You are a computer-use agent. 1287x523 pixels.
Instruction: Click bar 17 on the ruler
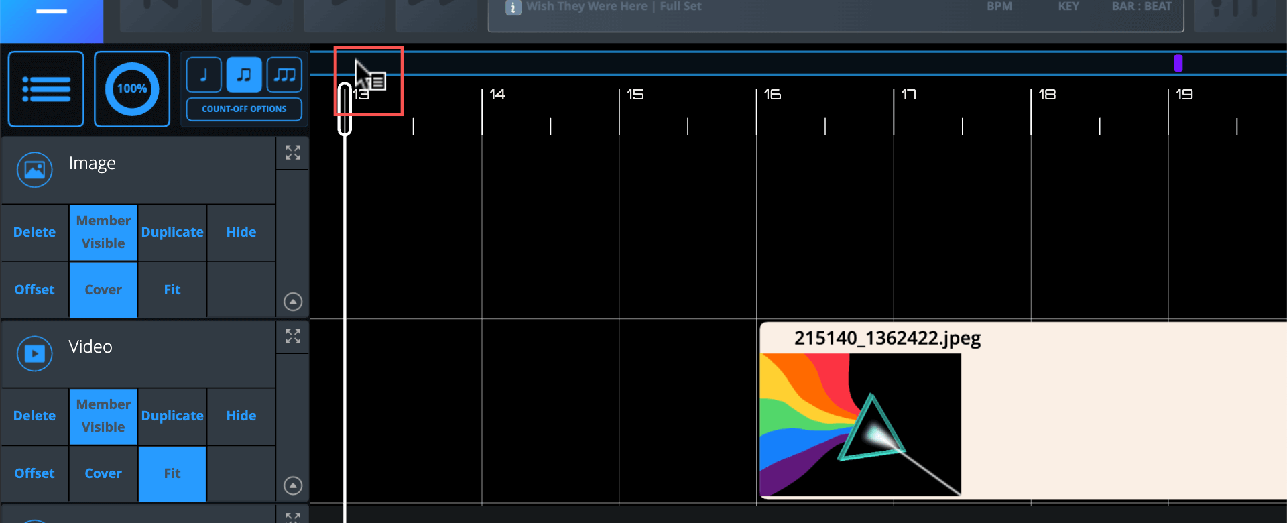click(x=909, y=95)
